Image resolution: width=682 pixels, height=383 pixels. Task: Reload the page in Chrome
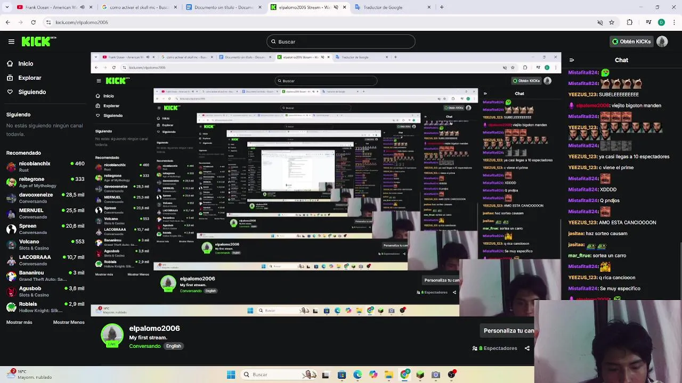(33, 22)
